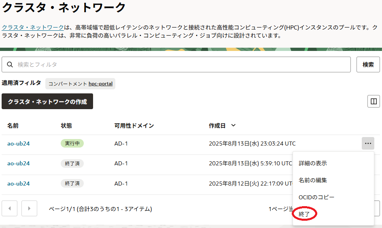Toggle sort arrow beside 作成日 column
The height and width of the screenshot is (228, 382).
click(x=233, y=125)
